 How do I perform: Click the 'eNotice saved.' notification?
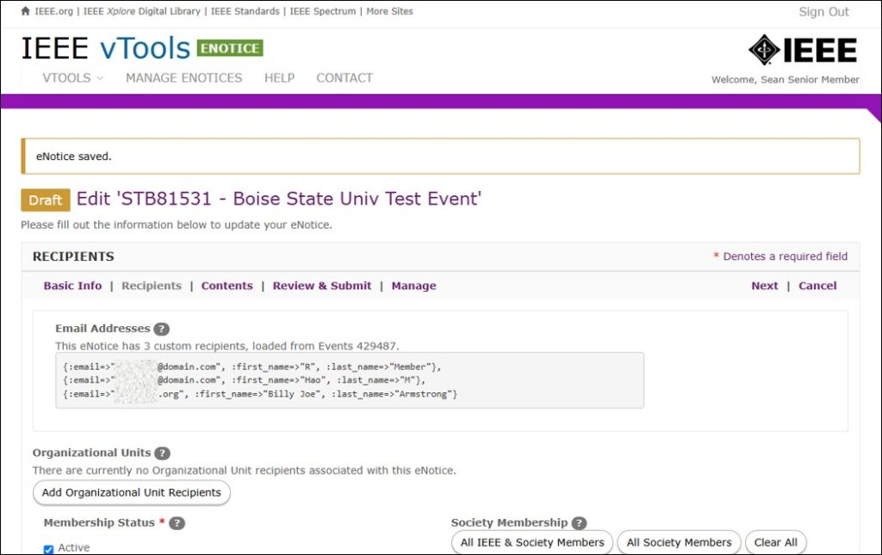(440, 156)
